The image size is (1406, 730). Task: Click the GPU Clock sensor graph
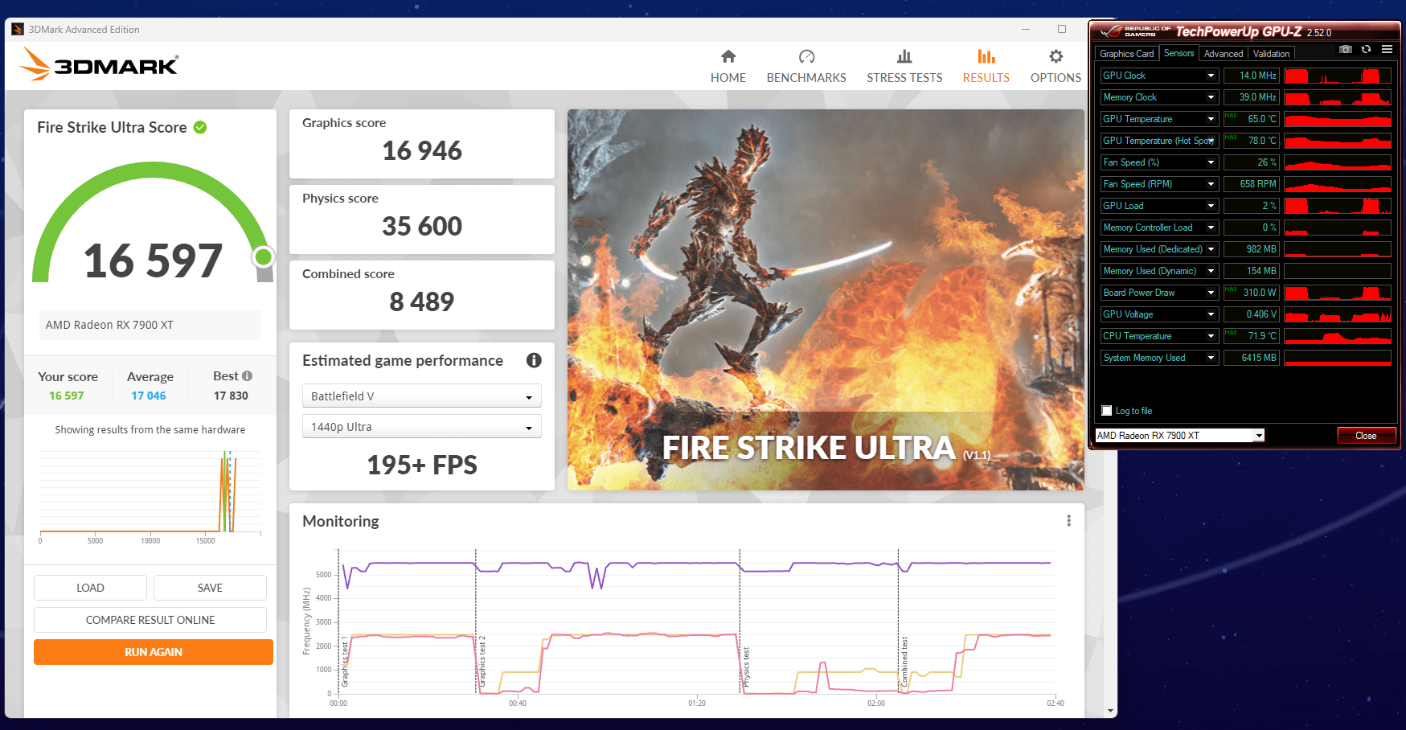1338,76
